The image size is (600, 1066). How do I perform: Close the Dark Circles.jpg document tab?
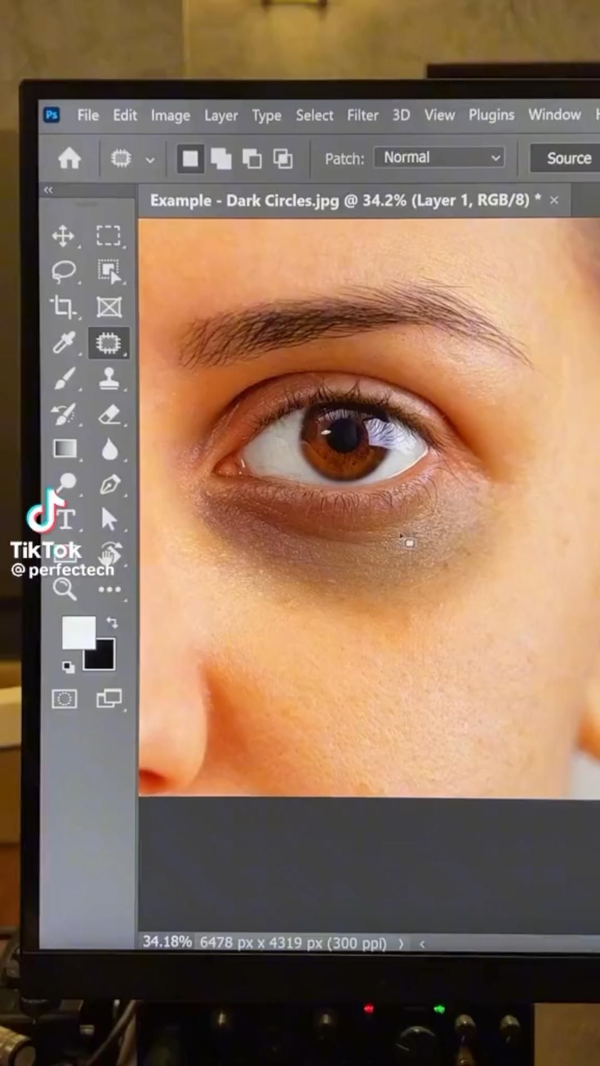point(554,200)
